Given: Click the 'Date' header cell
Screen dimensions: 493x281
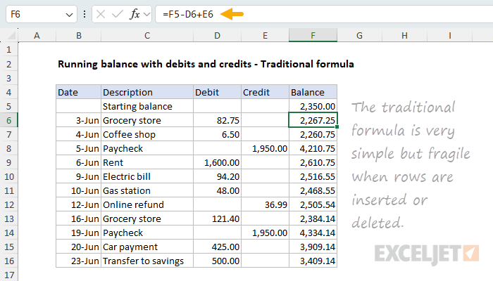Looking at the screenshot, I should point(79,92).
